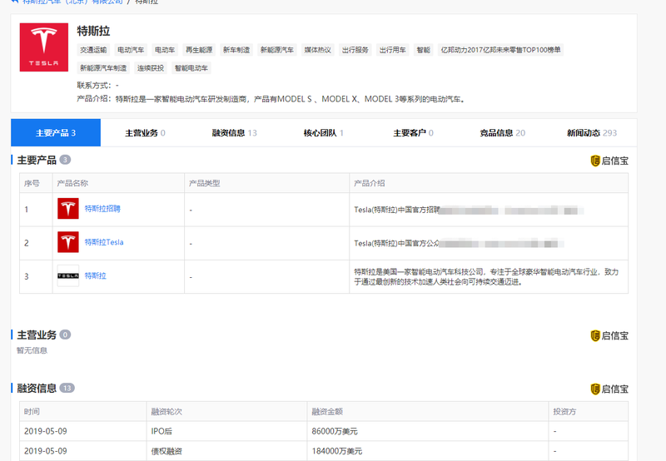Screen dimensions: 666x461
Task: Click the 启信宝 badge beside 主要产品
Action: (x=609, y=161)
